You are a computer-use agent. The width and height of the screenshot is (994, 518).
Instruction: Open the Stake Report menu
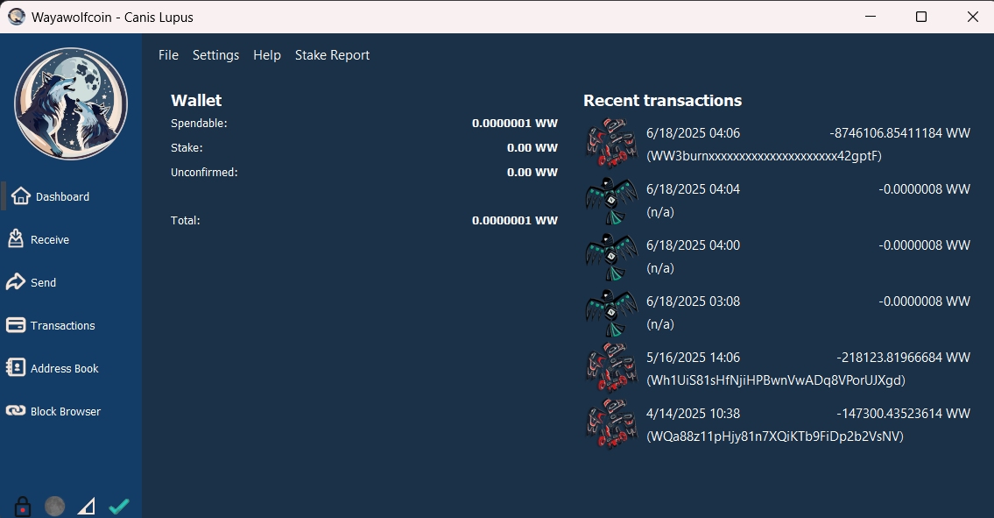(x=332, y=55)
